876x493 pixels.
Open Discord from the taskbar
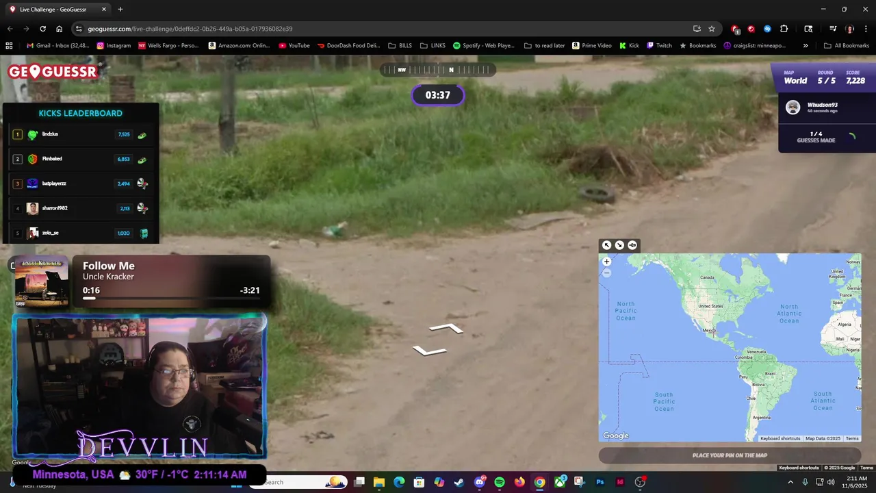479,482
